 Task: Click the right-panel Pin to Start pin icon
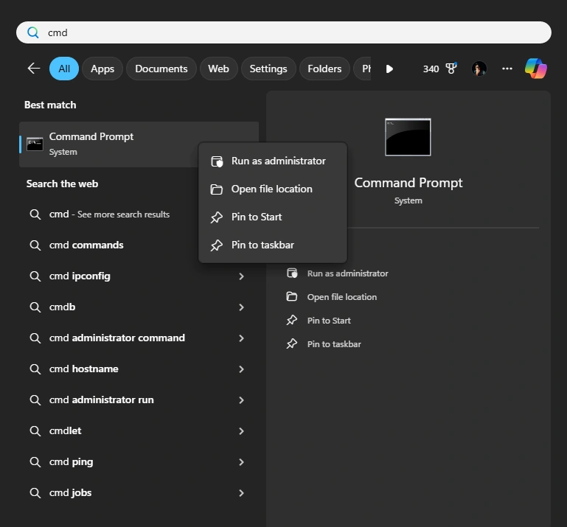point(291,320)
